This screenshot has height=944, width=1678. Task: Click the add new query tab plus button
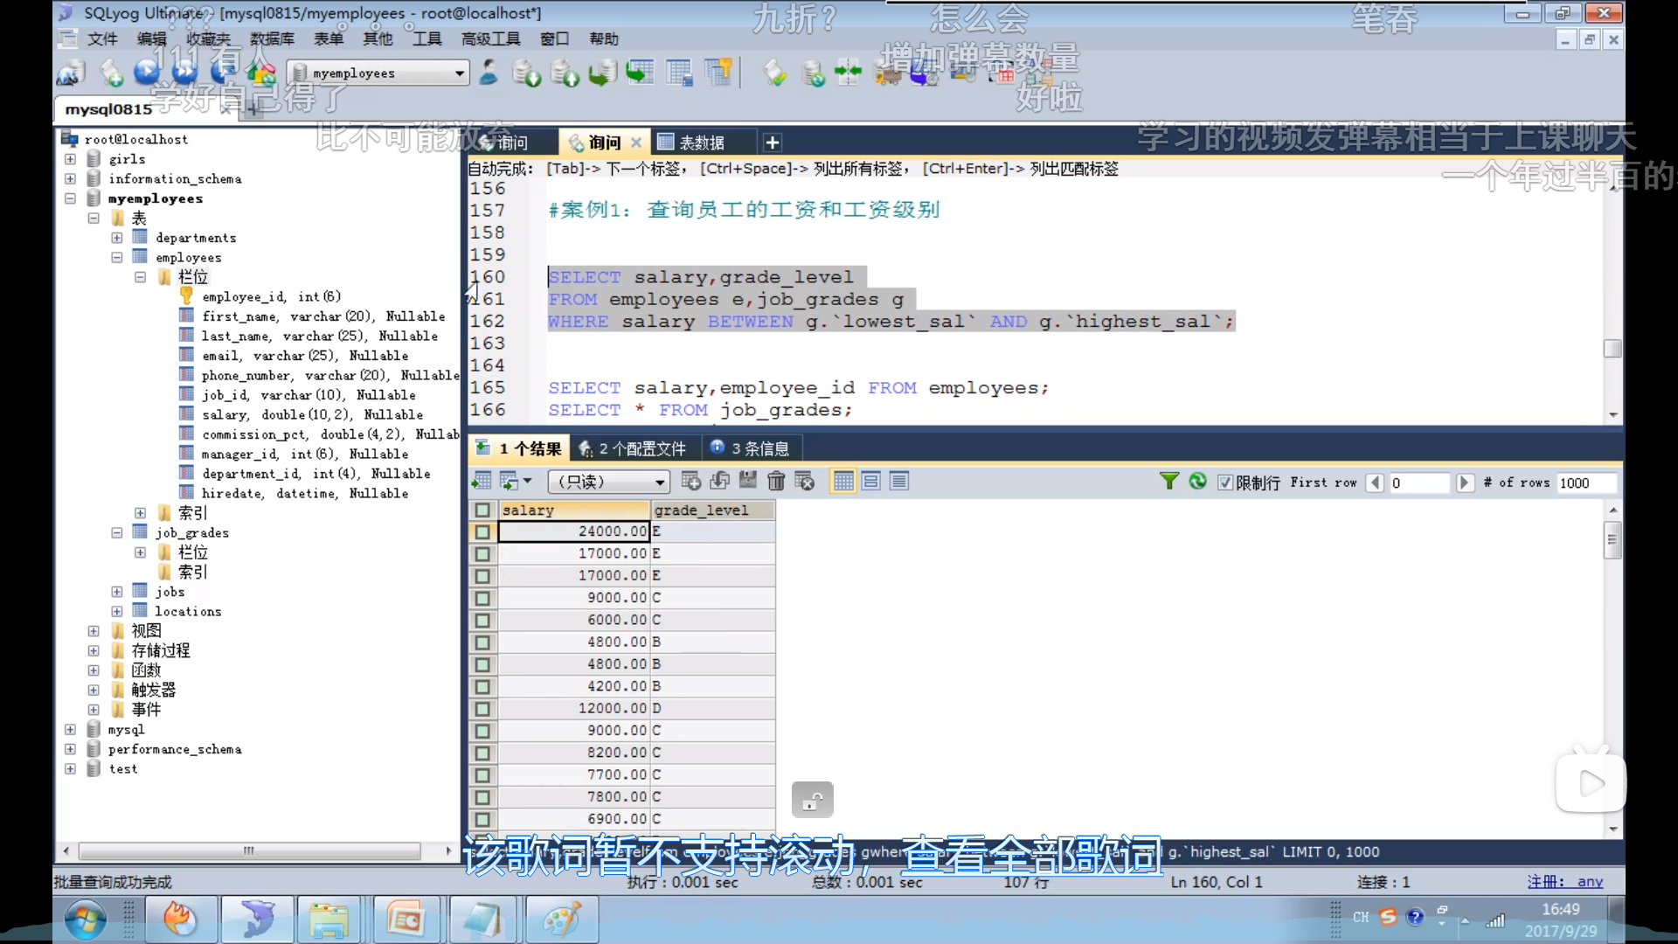[x=773, y=142]
